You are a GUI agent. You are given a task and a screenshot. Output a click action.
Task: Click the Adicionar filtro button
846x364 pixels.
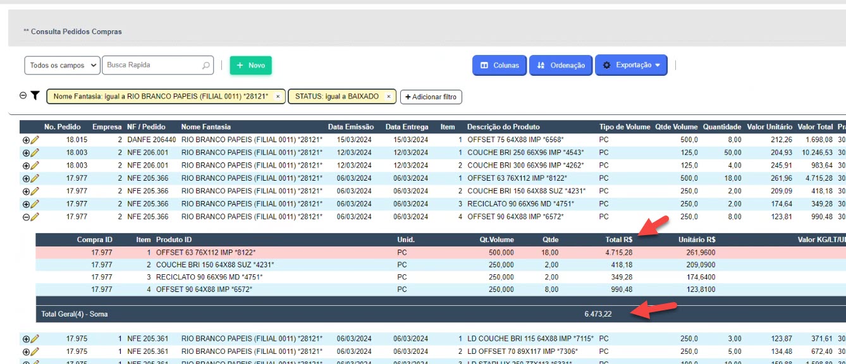[x=431, y=97]
